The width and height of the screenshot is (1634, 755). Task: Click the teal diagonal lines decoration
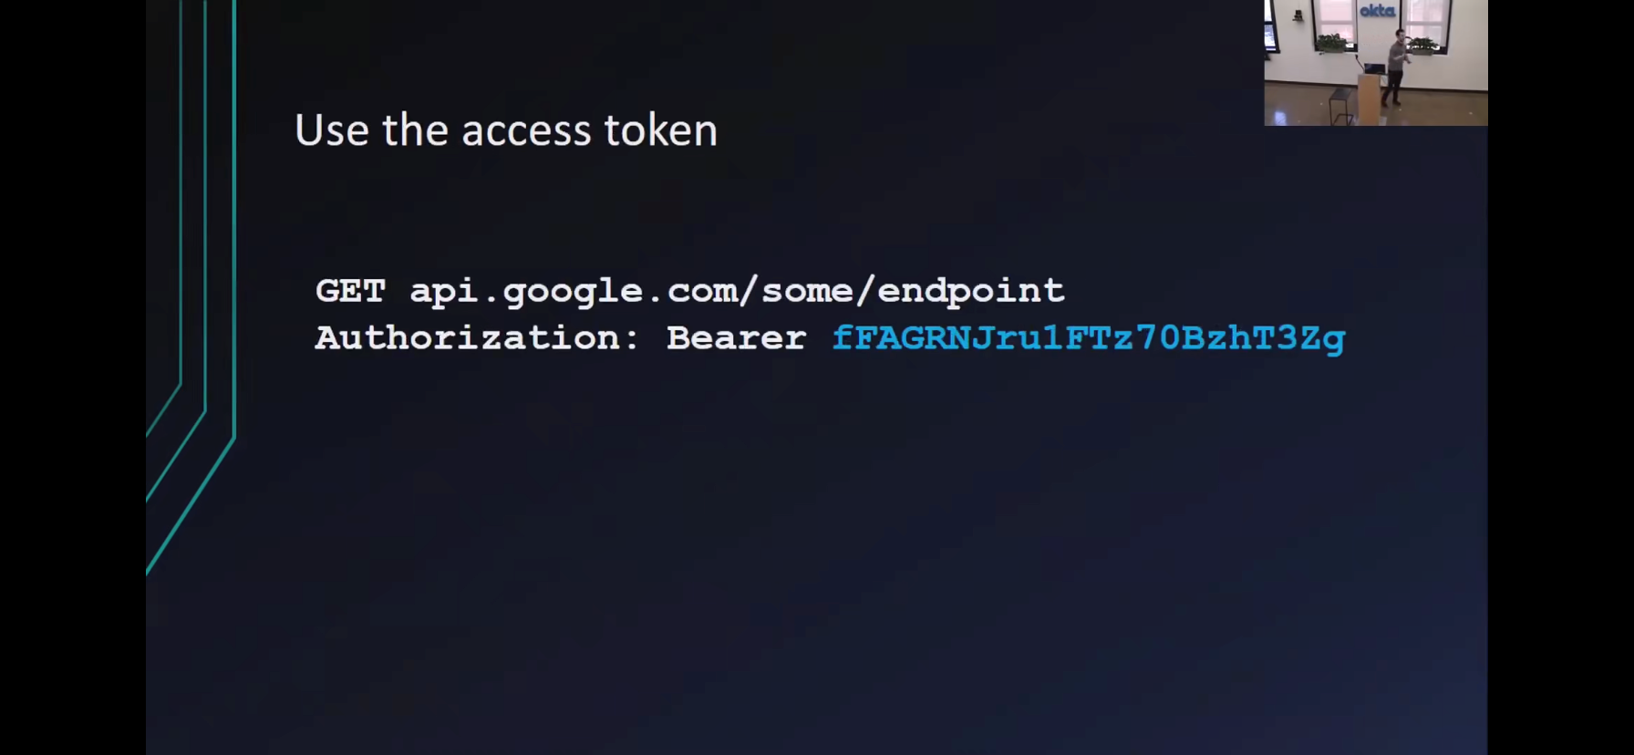[x=192, y=287]
